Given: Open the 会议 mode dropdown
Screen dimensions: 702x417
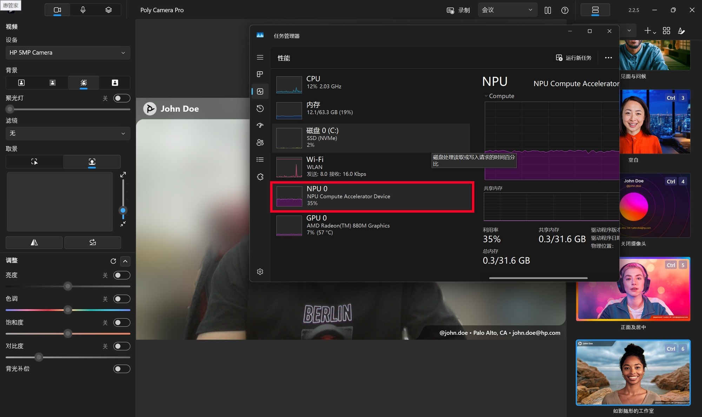Looking at the screenshot, I should point(507,10).
